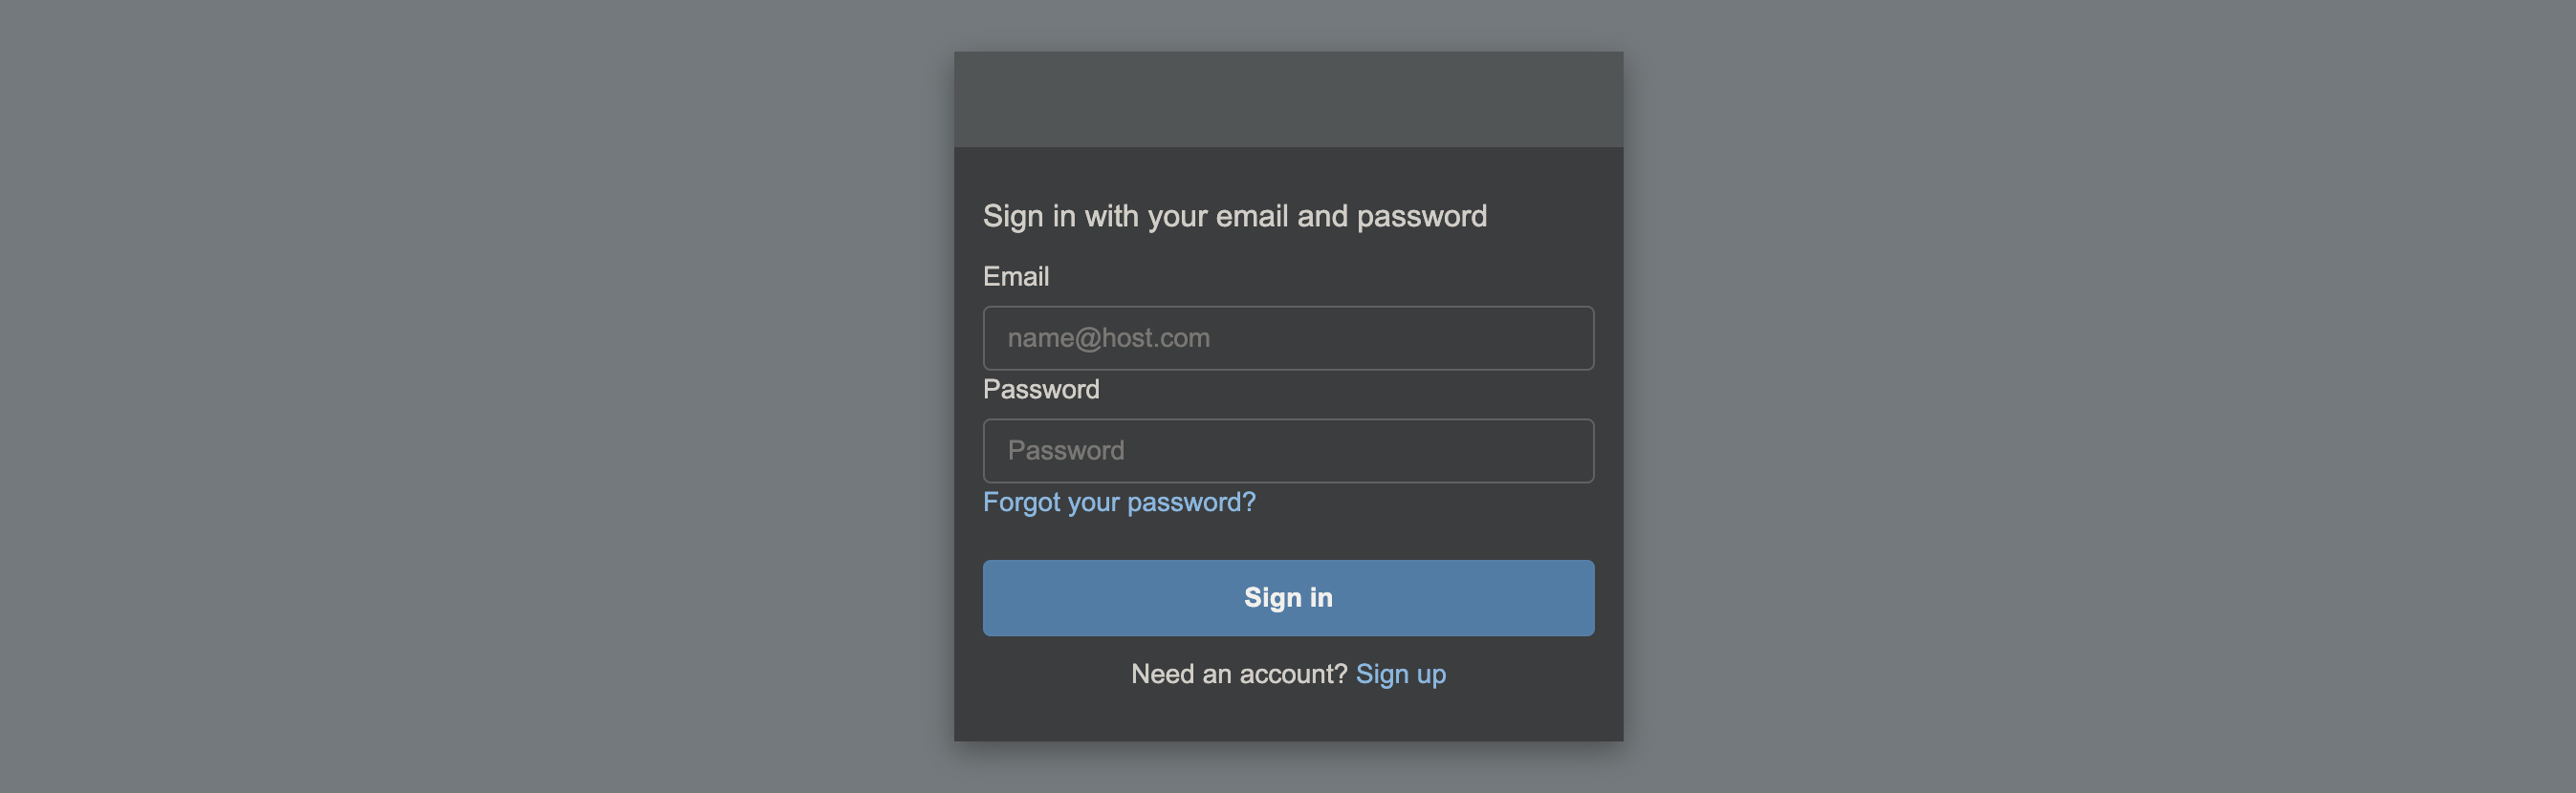Click the Email input field
This screenshot has width=2576, height=793.
click(x=1288, y=337)
